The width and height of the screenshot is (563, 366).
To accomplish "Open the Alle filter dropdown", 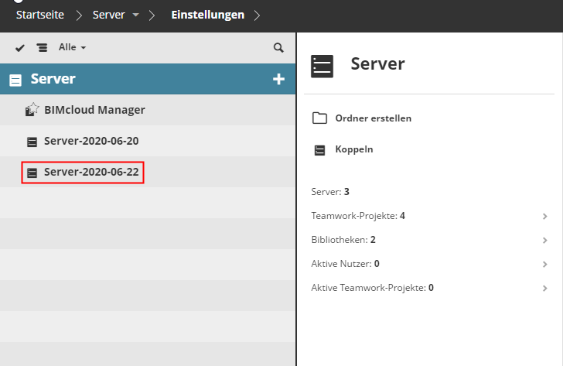I will coord(72,47).
